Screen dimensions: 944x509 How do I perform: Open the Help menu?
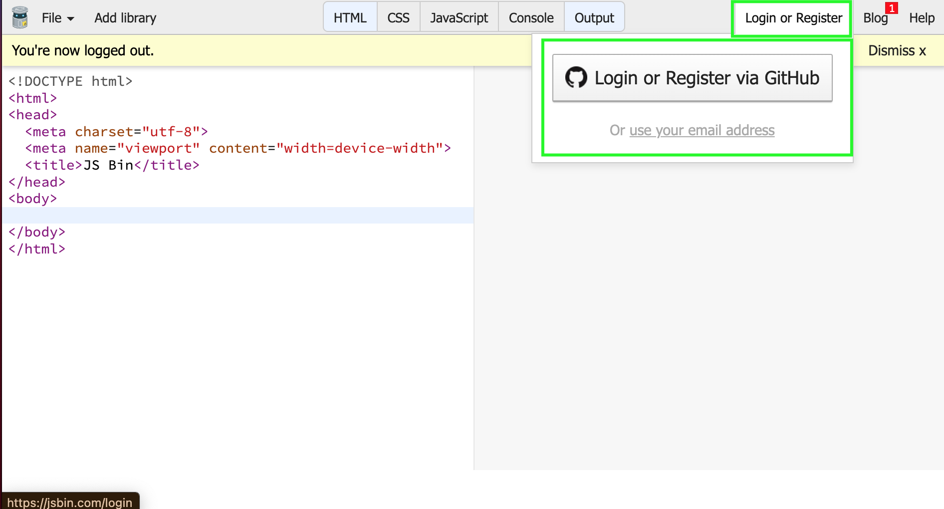[922, 18]
